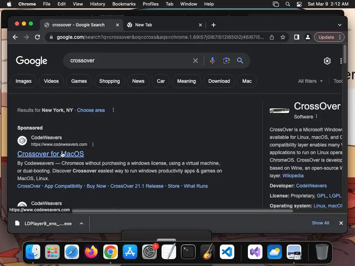
Task: Select the Download filter chip
Action: point(219,81)
